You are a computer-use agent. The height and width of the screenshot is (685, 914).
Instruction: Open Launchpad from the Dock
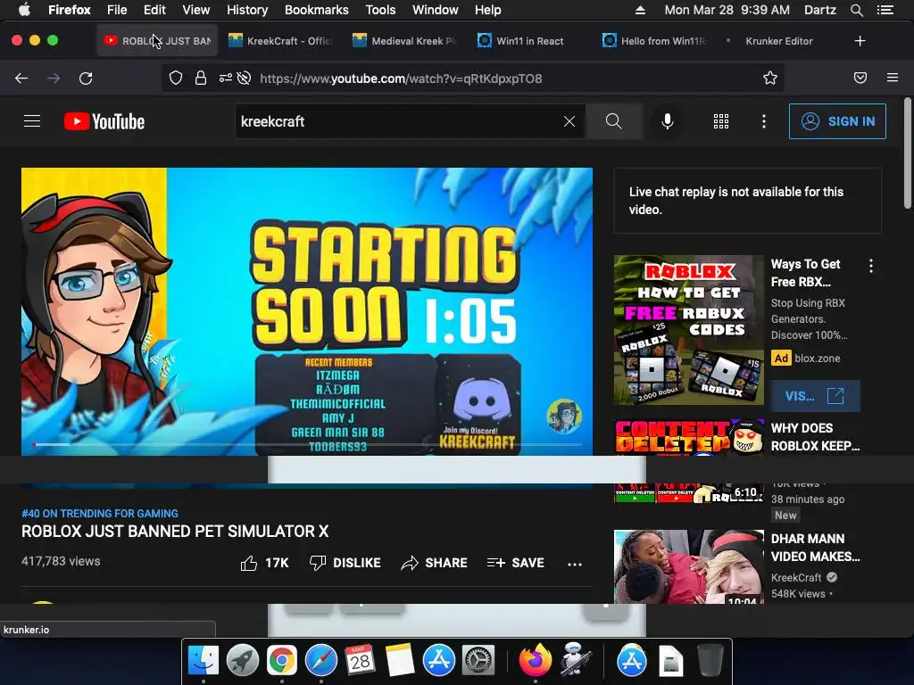[243, 661]
